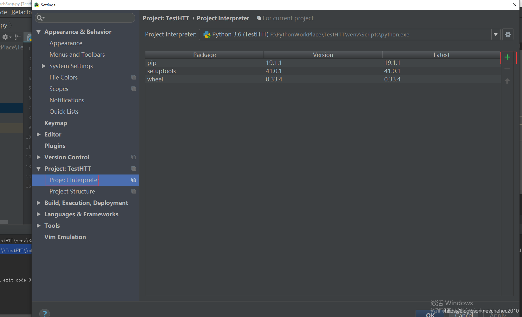
Task: Click the green plus install package icon
Action: tap(507, 57)
